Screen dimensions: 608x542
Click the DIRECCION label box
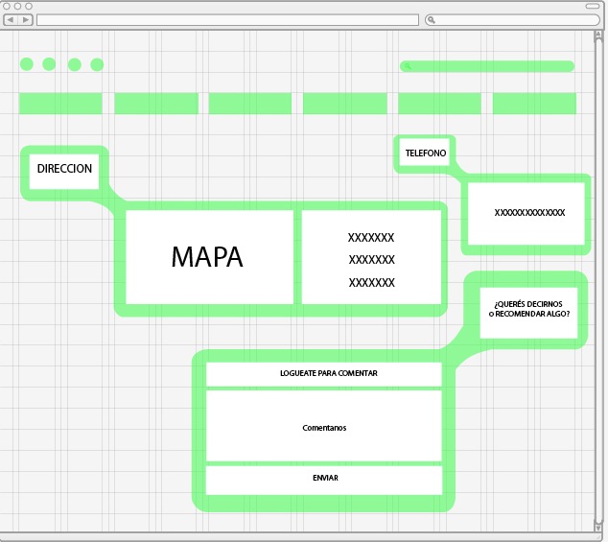tap(64, 169)
